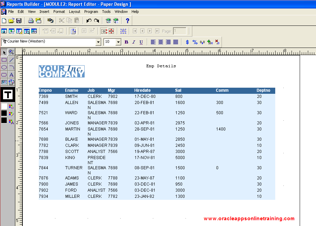Screen dimensions: 316x226
Task: Switch to the Paper Layout view icon
Action: coord(19,31)
